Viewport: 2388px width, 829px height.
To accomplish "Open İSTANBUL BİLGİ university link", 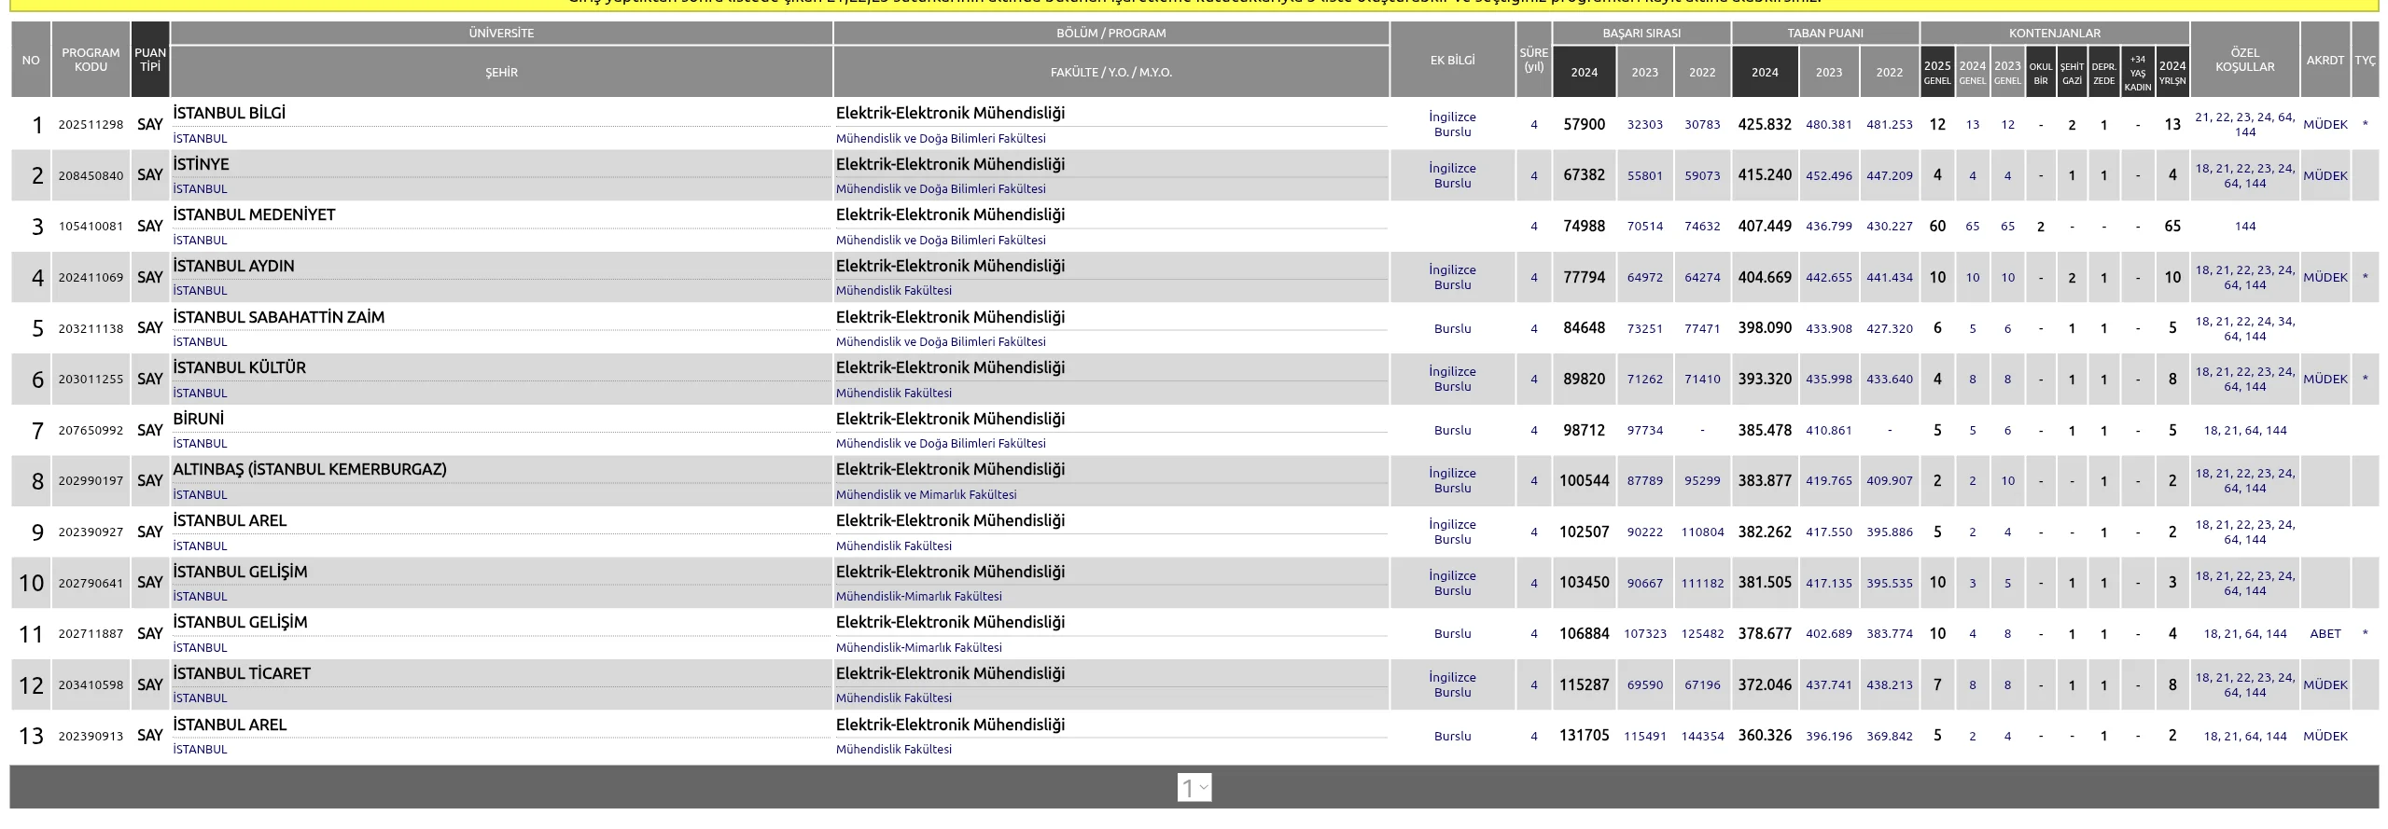I will click(x=230, y=113).
